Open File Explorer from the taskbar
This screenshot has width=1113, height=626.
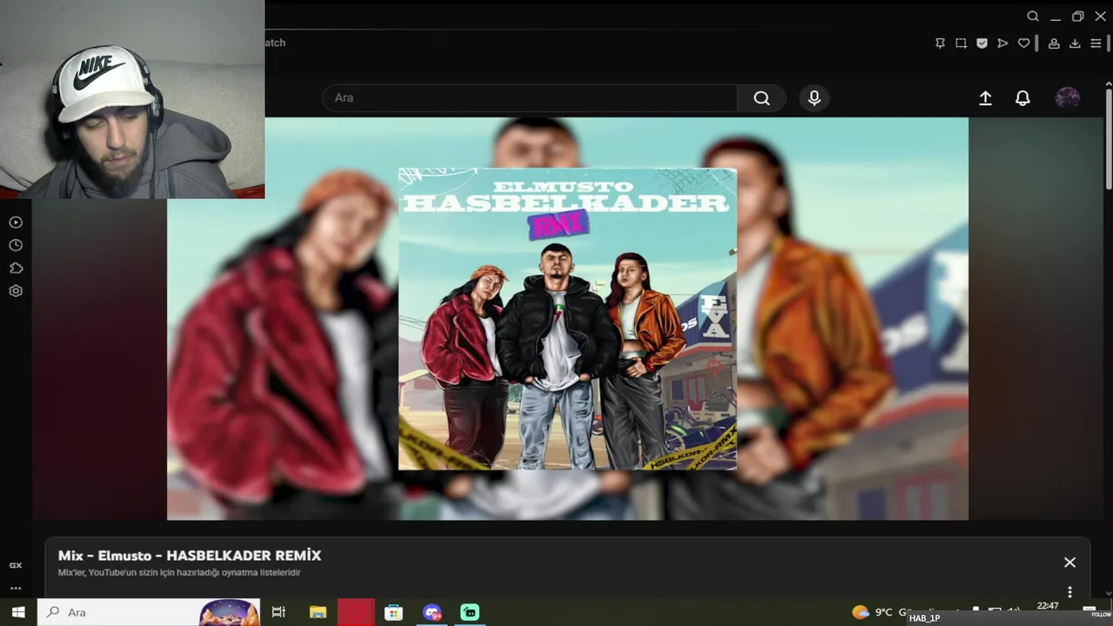pyautogui.click(x=317, y=612)
